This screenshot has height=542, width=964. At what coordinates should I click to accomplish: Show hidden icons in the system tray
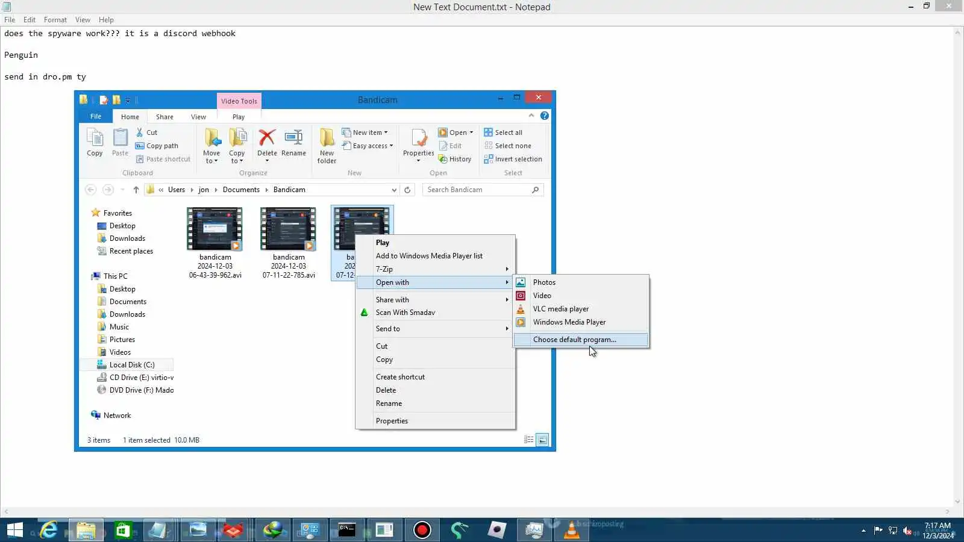tap(863, 531)
